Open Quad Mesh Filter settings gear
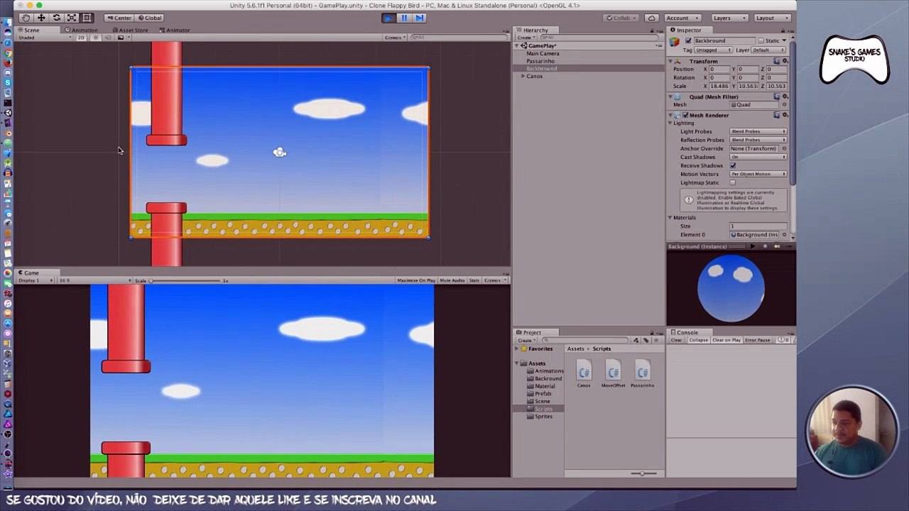This screenshot has width=909, height=511. point(784,97)
